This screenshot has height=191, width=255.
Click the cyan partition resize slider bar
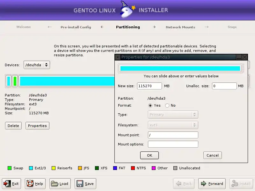pos(180,68)
